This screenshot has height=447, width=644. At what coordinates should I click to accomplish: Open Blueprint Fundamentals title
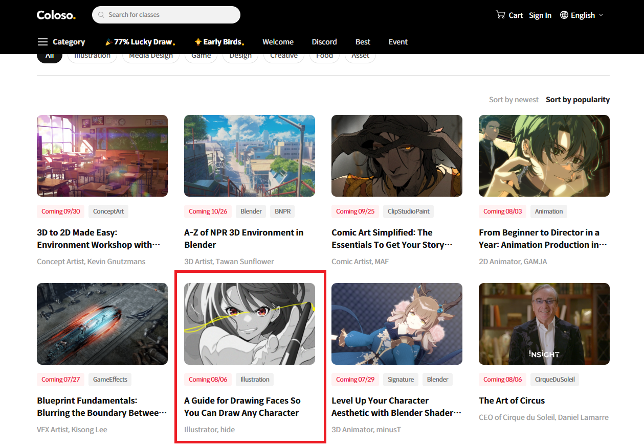coord(102,407)
